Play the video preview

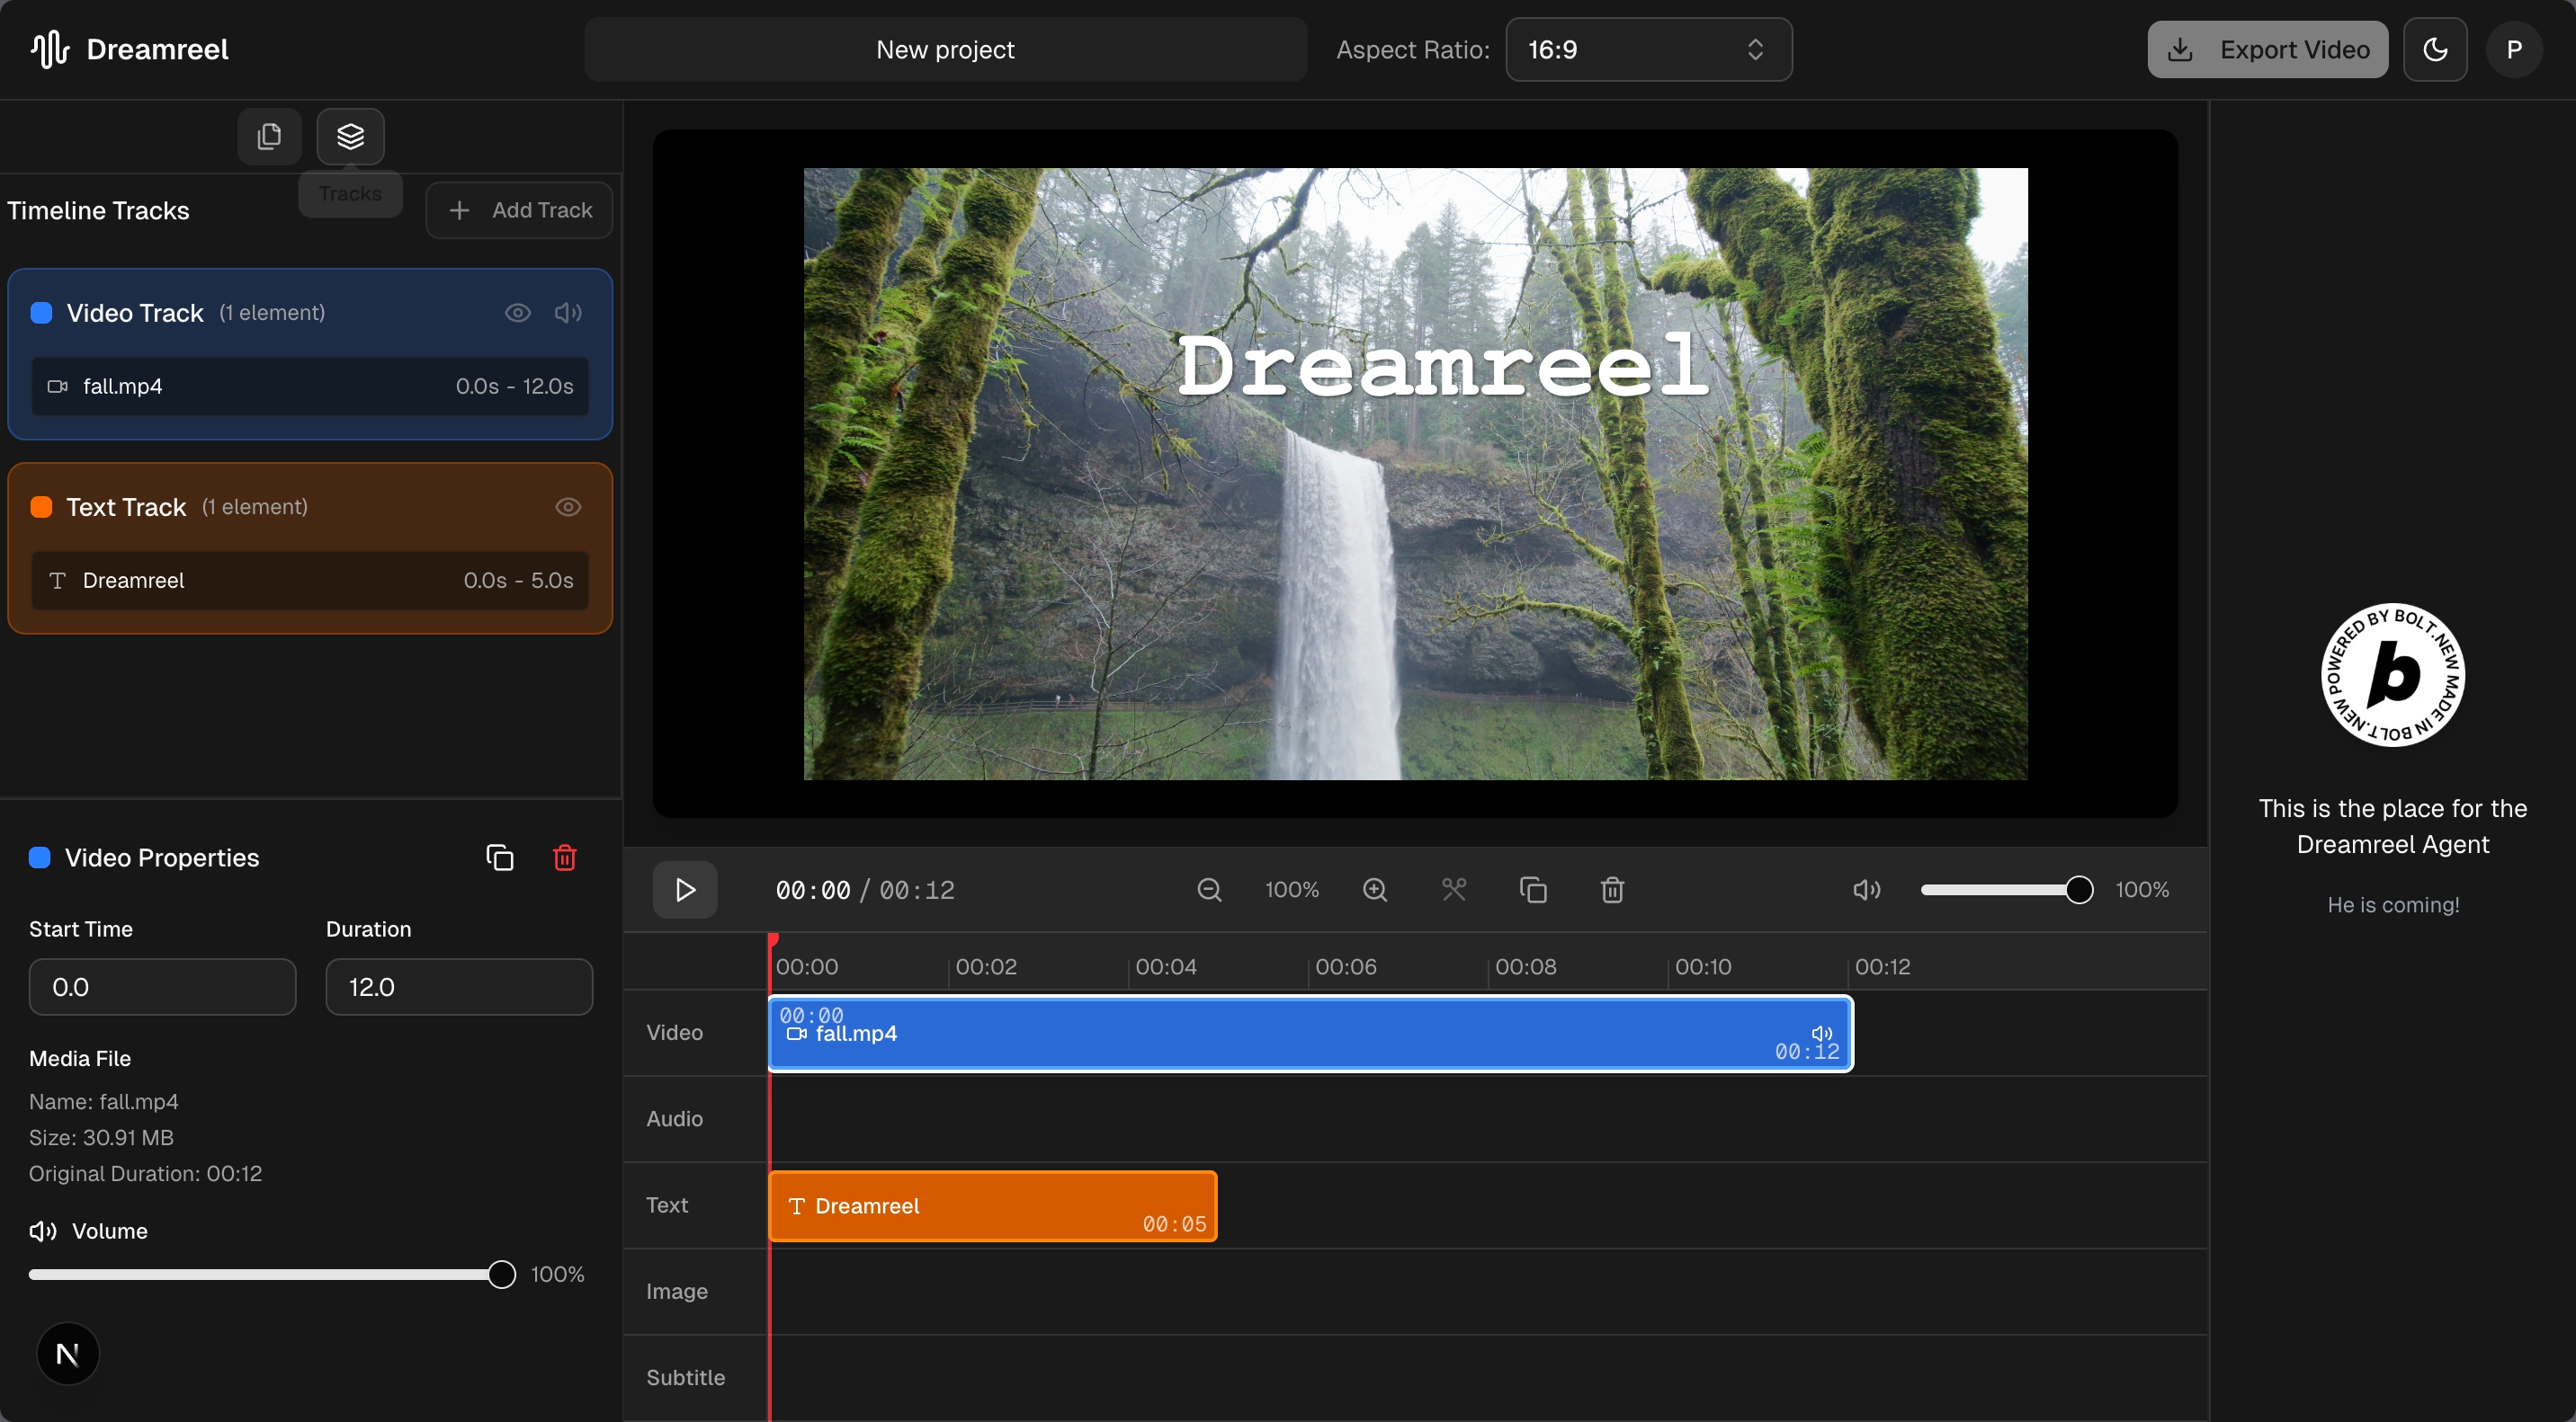pyautogui.click(x=685, y=889)
